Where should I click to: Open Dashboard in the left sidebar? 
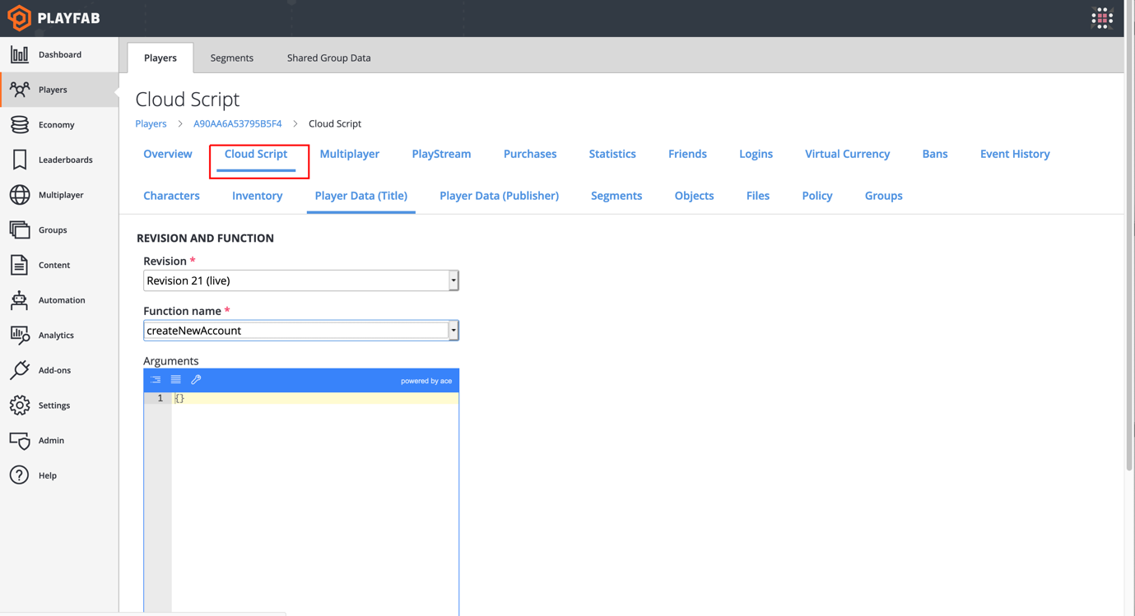pos(59,54)
